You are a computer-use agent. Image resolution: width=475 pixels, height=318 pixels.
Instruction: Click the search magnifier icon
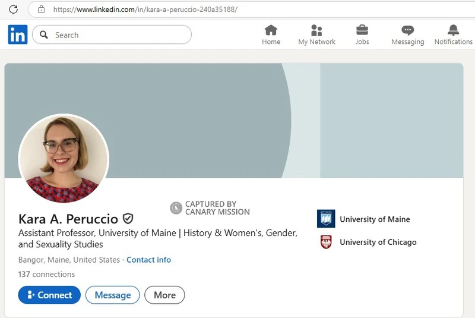(x=44, y=35)
